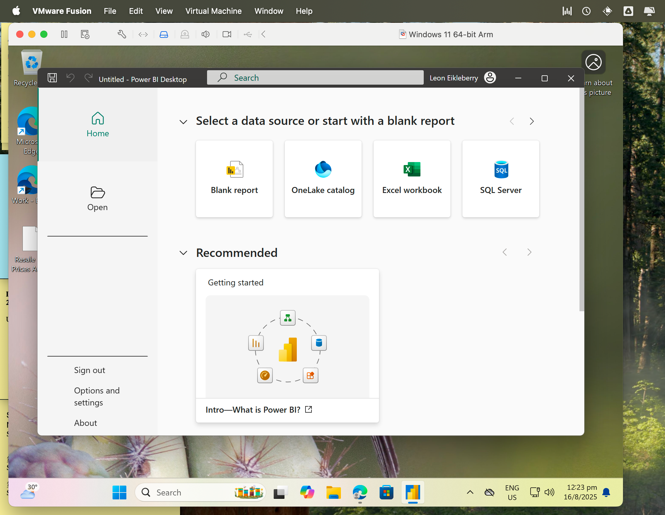Open the macOS Control Center clock icon
The width and height of the screenshot is (665, 515).
click(586, 11)
